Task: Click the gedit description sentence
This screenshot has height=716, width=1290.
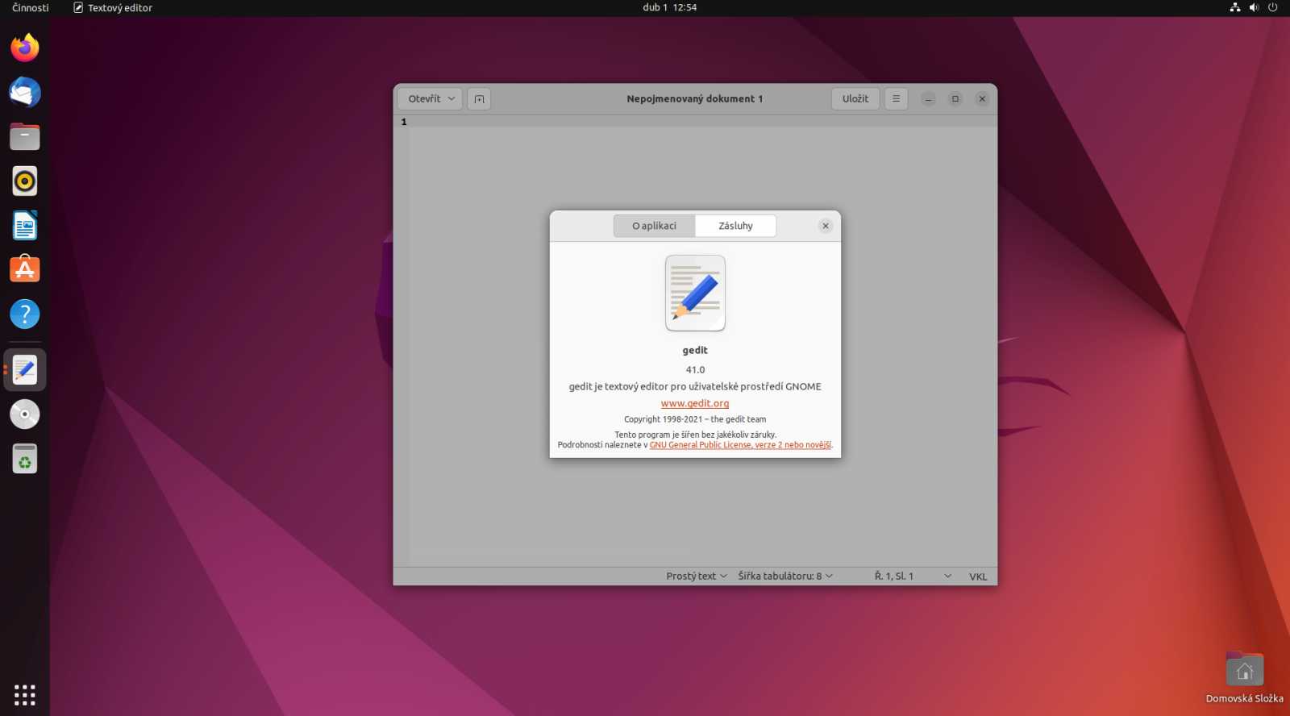Action: point(695,386)
